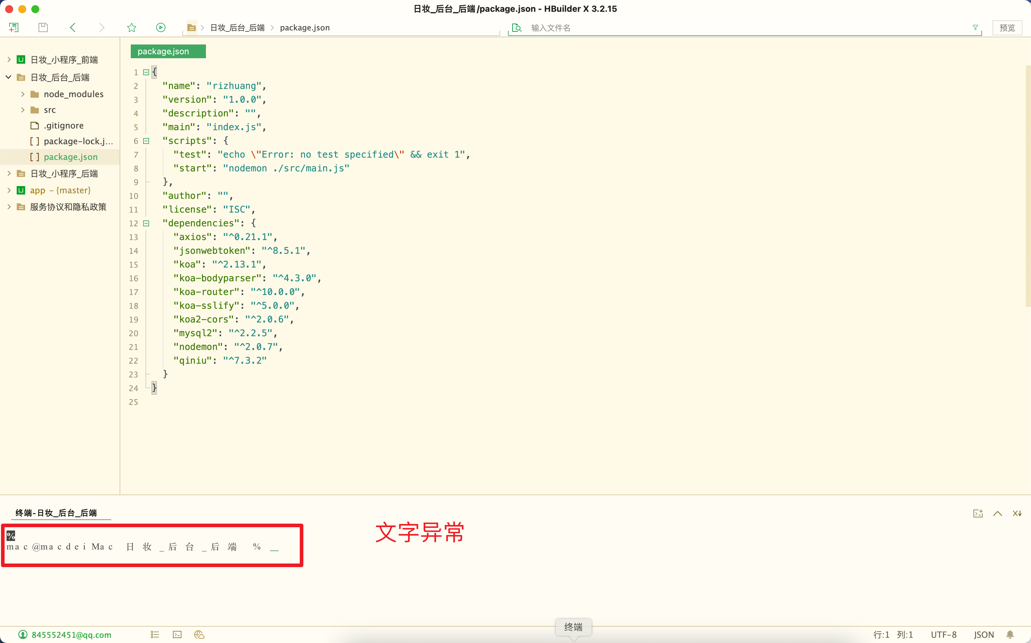Click the new file toolbar icon
Image resolution: width=1031 pixels, height=643 pixels.
point(14,28)
